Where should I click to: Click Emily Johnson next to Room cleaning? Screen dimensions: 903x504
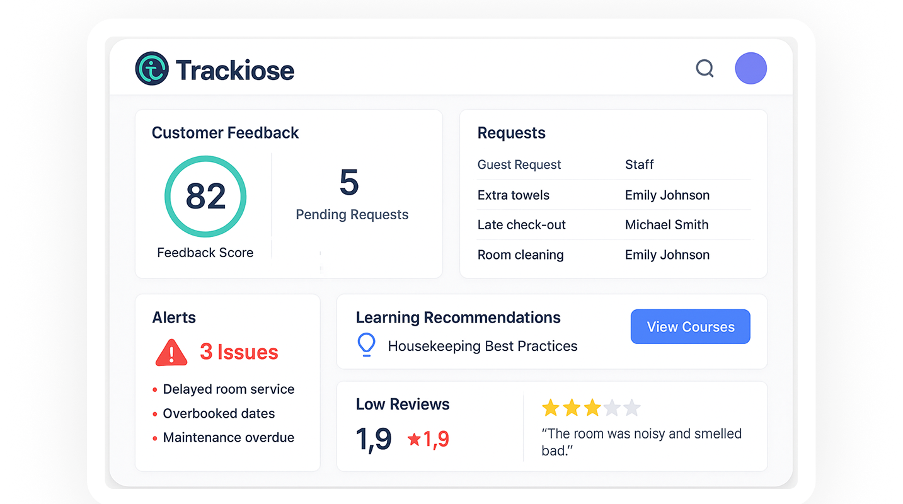point(667,255)
